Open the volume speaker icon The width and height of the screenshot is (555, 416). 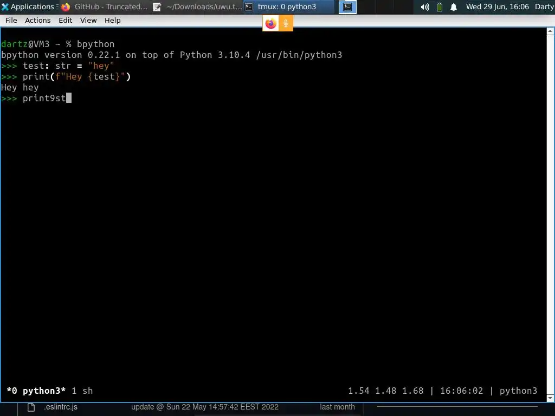[x=425, y=7]
